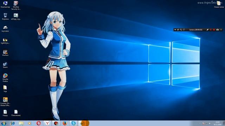
Task: Expand the recording toolbar dropdown arrow
Action: (x=175, y=30)
